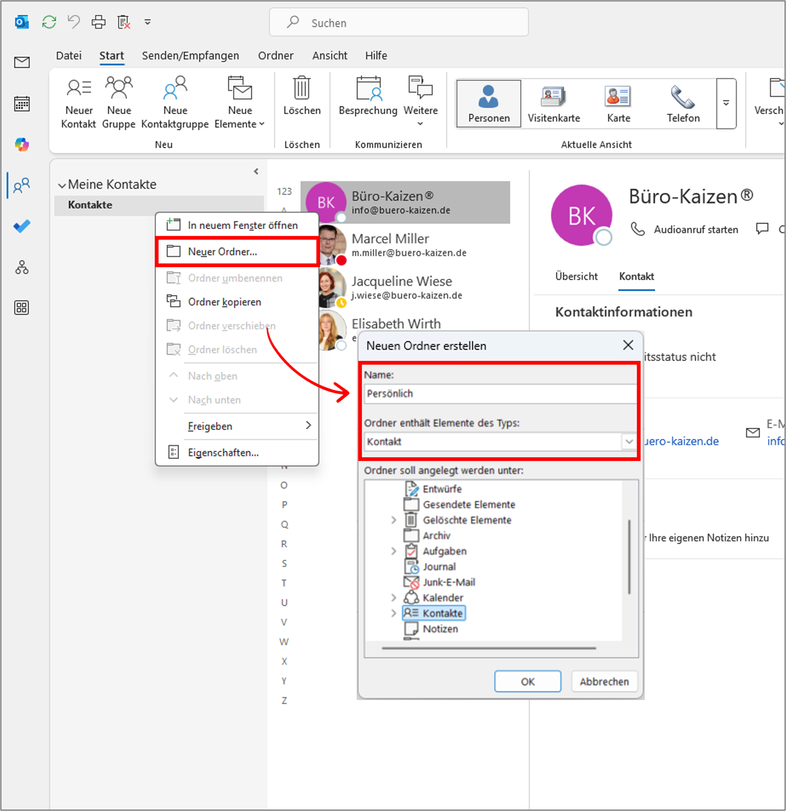The image size is (786, 811).
Task: Switch to Telefon list view
Action: coord(683,104)
